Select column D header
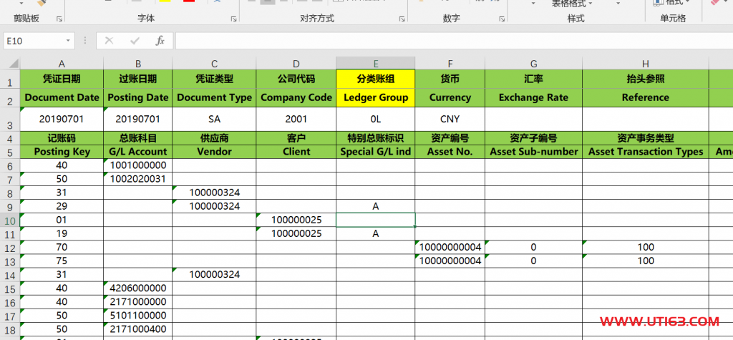The height and width of the screenshot is (340, 733). click(296, 64)
